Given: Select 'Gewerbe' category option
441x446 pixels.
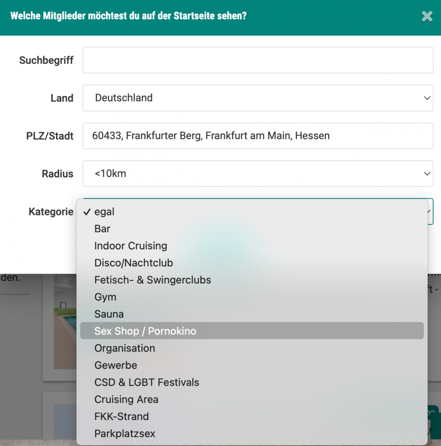Looking at the screenshot, I should point(116,365).
